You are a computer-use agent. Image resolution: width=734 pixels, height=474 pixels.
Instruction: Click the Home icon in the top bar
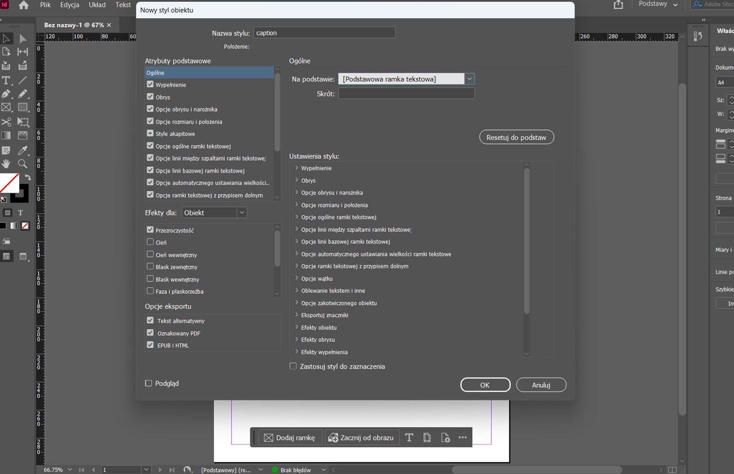point(23,5)
